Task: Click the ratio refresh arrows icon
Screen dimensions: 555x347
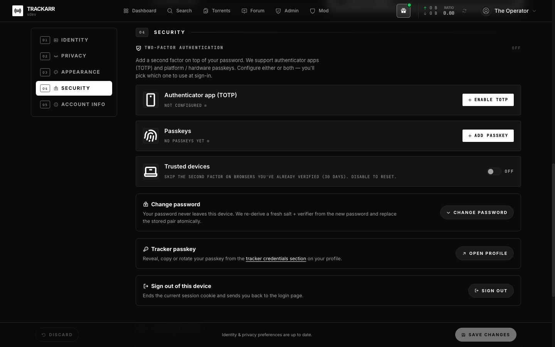Action: pos(464,11)
